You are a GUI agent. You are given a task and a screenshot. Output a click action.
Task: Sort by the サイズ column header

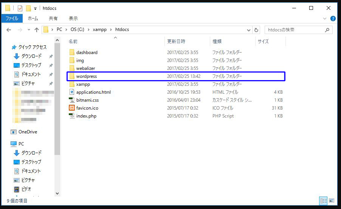tap(263, 41)
